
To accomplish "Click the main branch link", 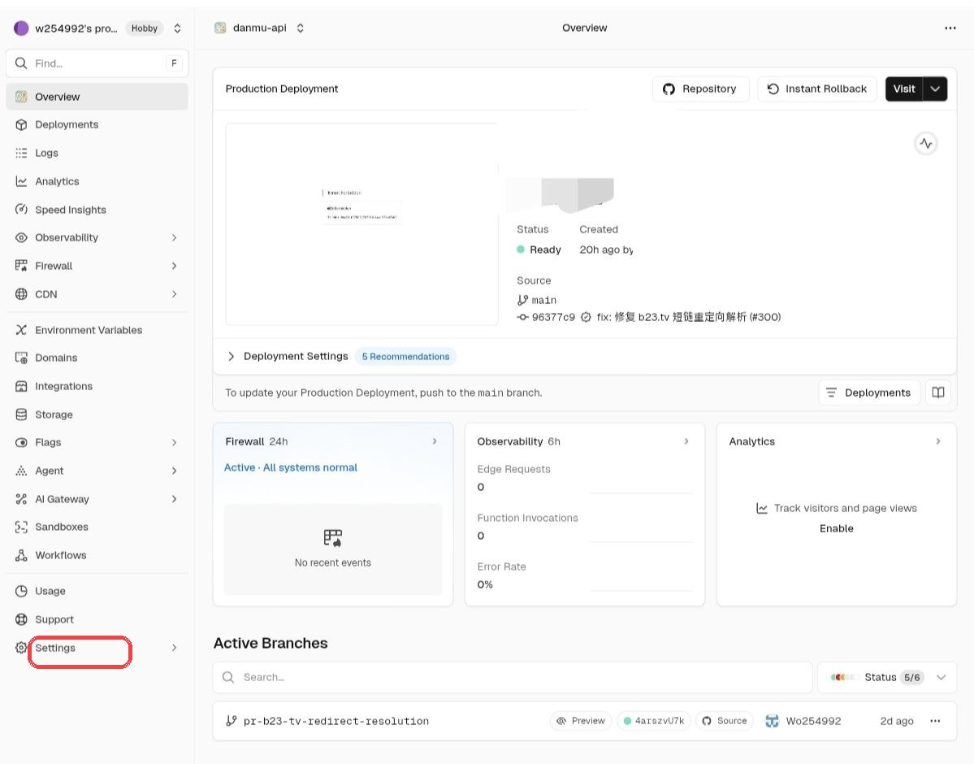I will tap(543, 300).
